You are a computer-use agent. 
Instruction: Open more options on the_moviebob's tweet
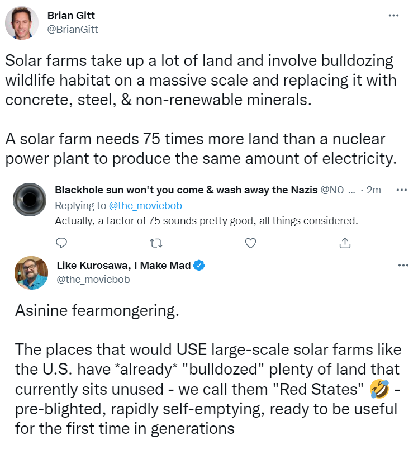pos(403,265)
